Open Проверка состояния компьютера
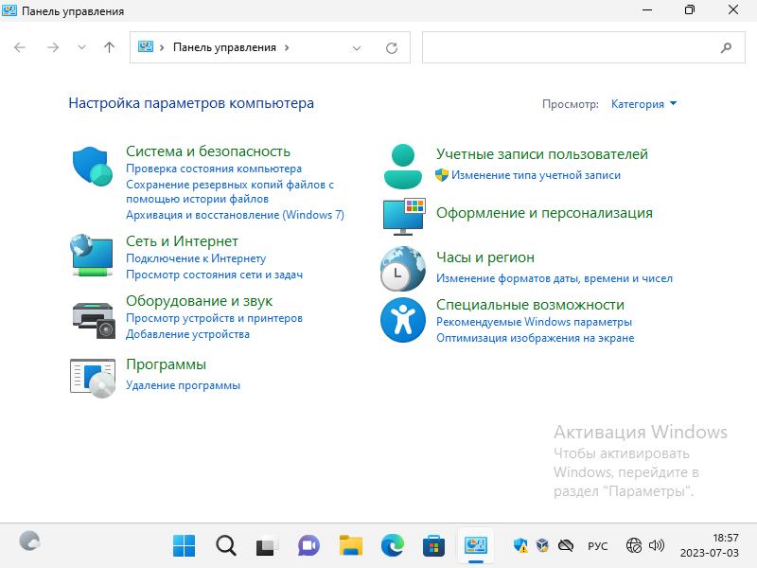 [214, 169]
